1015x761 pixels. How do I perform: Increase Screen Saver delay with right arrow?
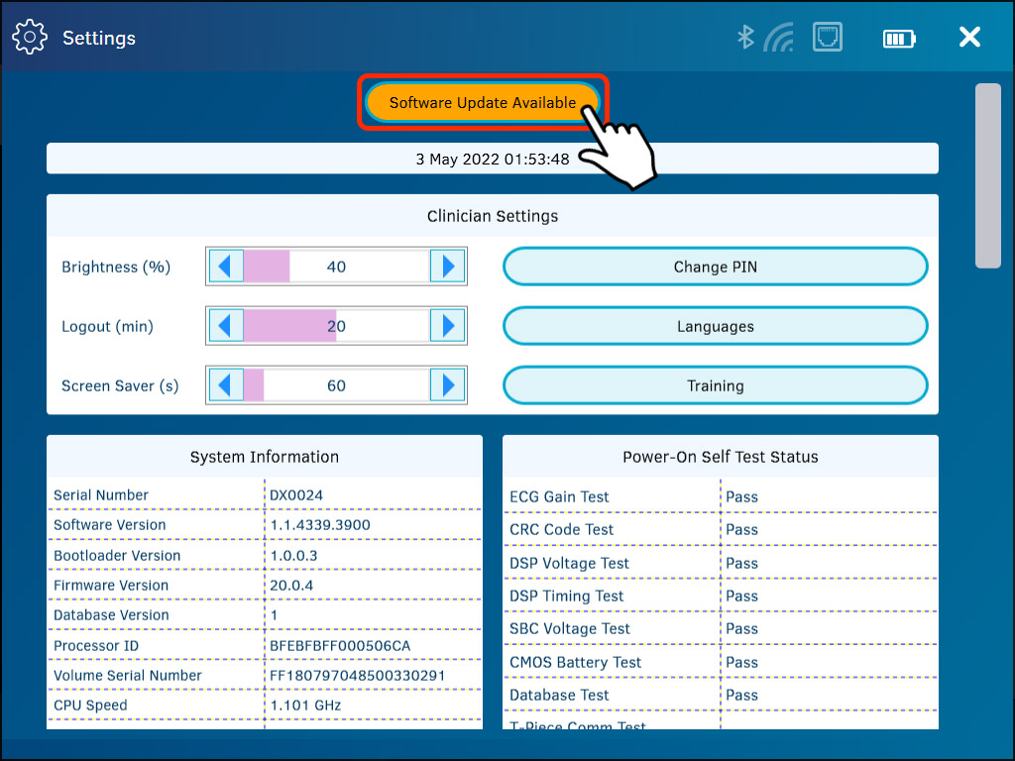click(x=447, y=385)
